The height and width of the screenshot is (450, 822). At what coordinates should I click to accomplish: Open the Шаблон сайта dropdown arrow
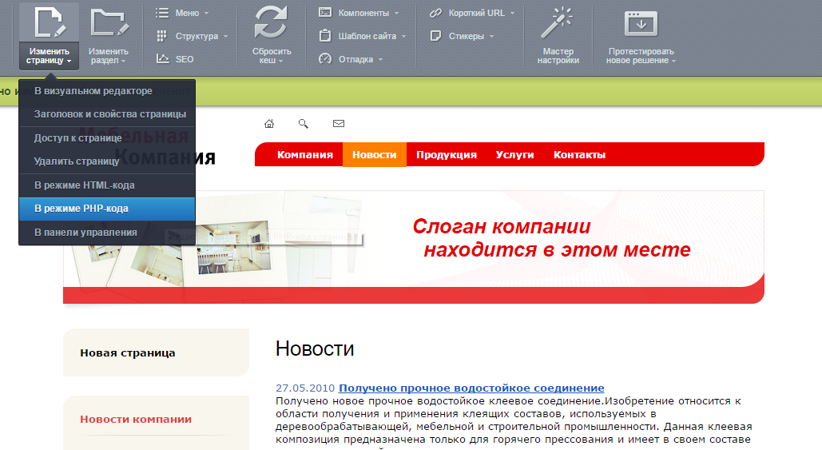(x=403, y=36)
